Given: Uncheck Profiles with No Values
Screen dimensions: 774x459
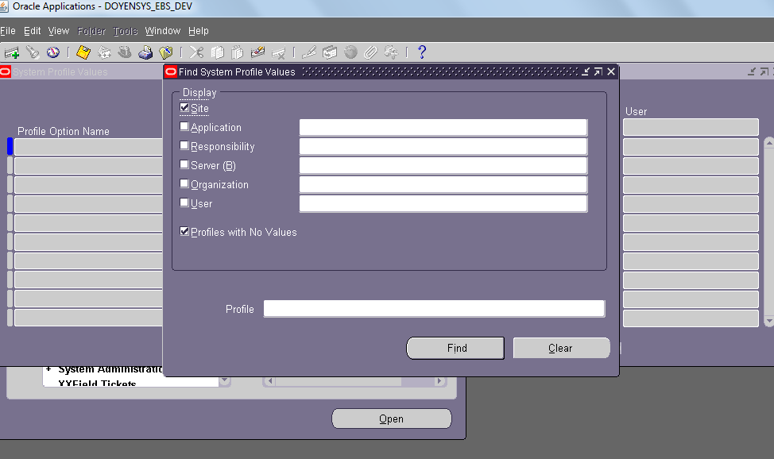Looking at the screenshot, I should tap(184, 231).
